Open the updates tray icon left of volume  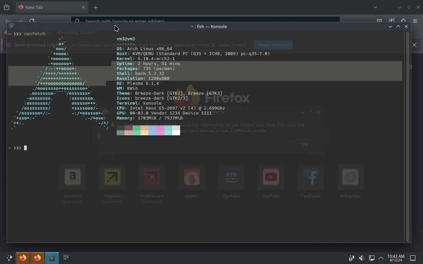click(x=352, y=258)
